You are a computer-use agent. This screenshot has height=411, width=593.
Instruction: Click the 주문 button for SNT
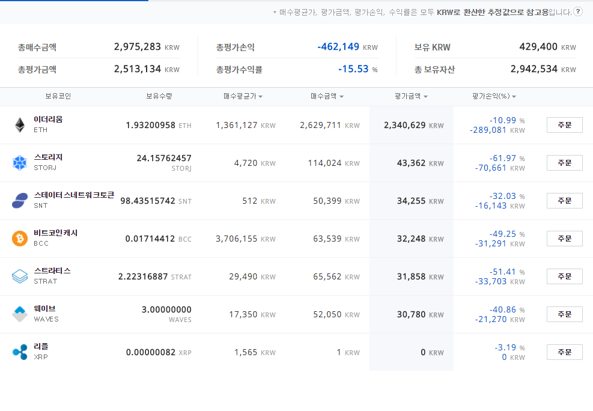(565, 201)
